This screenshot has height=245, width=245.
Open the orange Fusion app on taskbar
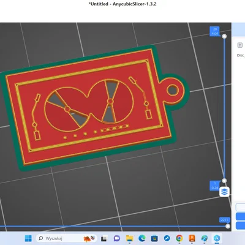coord(192,238)
